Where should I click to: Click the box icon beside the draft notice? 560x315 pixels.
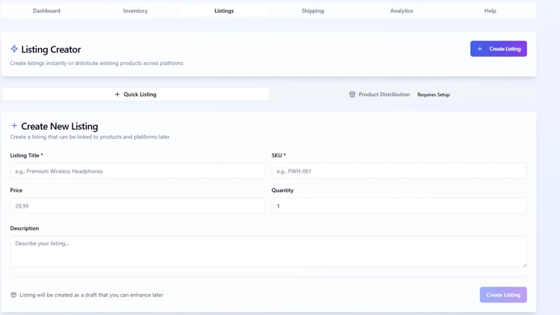[x=13, y=295]
